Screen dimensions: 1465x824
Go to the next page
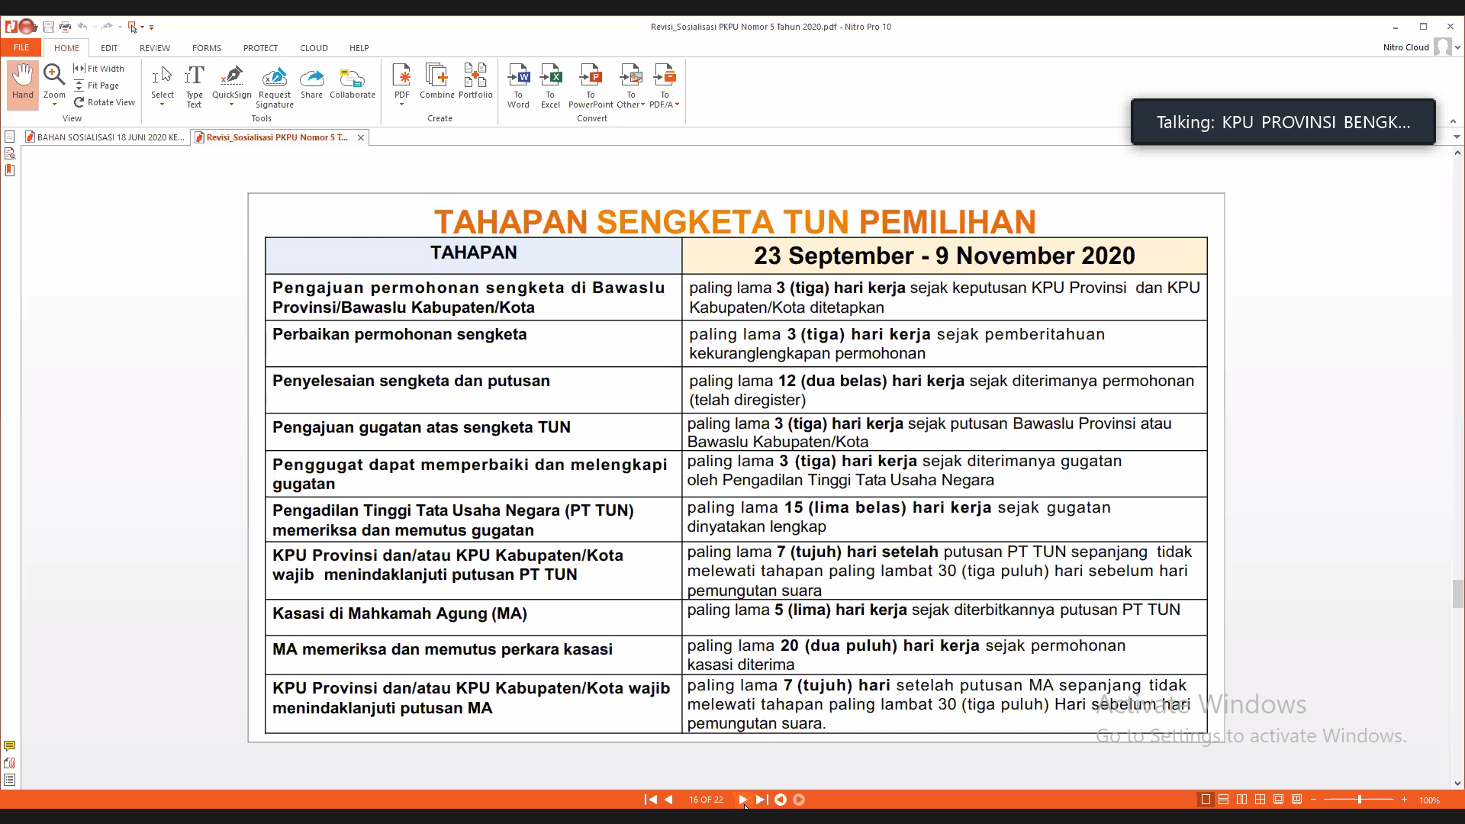pyautogui.click(x=742, y=800)
